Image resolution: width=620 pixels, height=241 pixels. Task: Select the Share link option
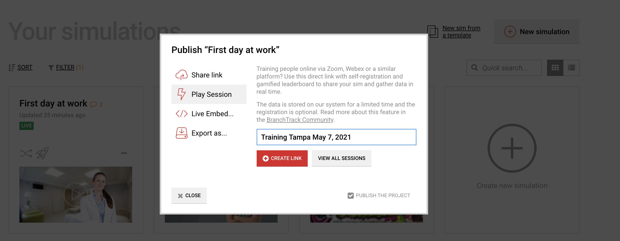pyautogui.click(x=209, y=75)
